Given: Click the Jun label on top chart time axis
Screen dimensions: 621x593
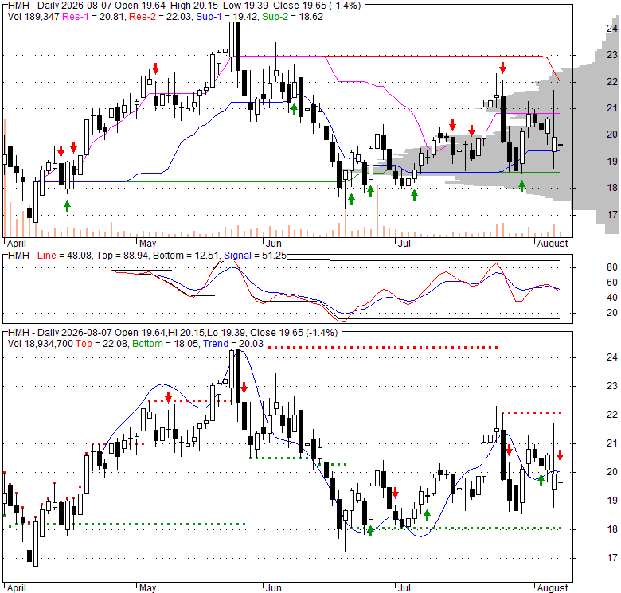Looking at the screenshot, I should tap(273, 244).
